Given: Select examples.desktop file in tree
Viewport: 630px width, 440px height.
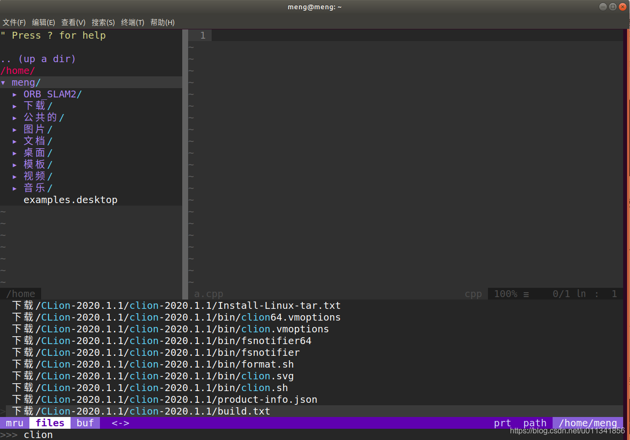Looking at the screenshot, I should (x=71, y=200).
